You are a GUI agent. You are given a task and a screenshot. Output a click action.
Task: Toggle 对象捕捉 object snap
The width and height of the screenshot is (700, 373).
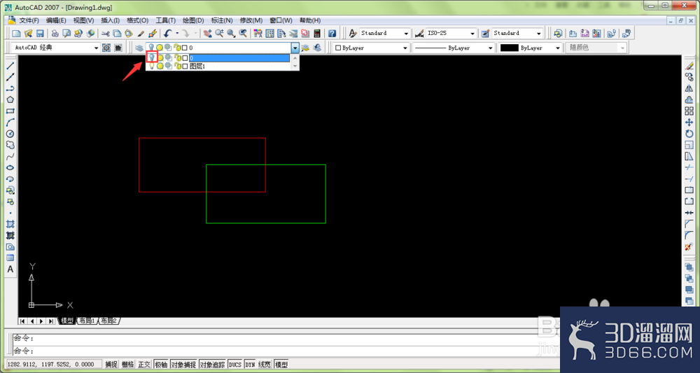(x=183, y=365)
